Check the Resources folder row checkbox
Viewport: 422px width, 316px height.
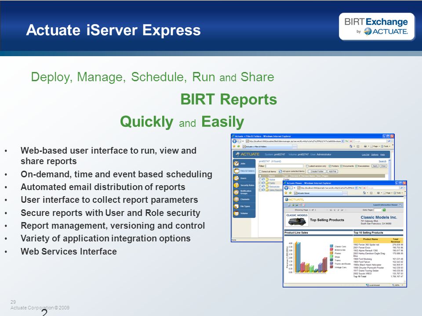pyautogui.click(x=260, y=187)
